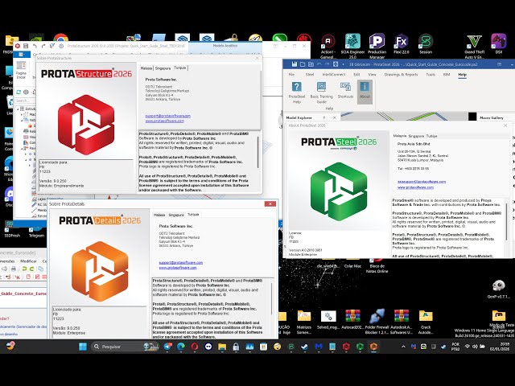Click the Undo icon in ProtaStructure title bar
515x386 pixels.
(35, 46)
